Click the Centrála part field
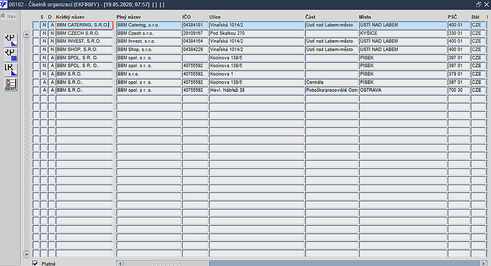 click(x=331, y=82)
